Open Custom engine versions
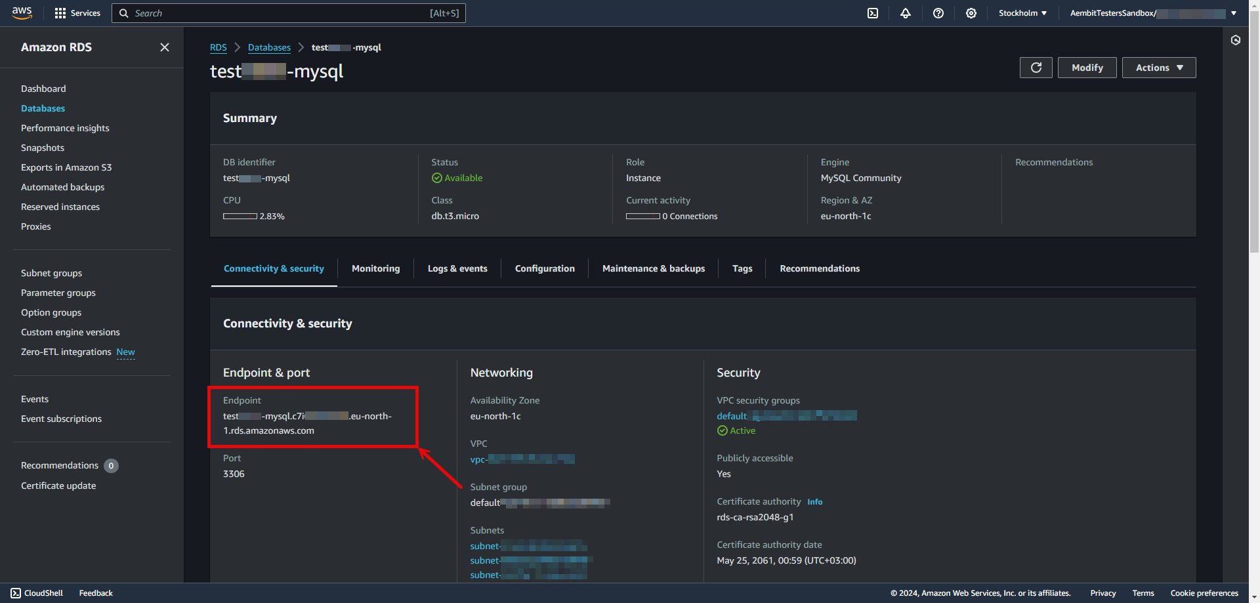1260x603 pixels. tap(70, 332)
